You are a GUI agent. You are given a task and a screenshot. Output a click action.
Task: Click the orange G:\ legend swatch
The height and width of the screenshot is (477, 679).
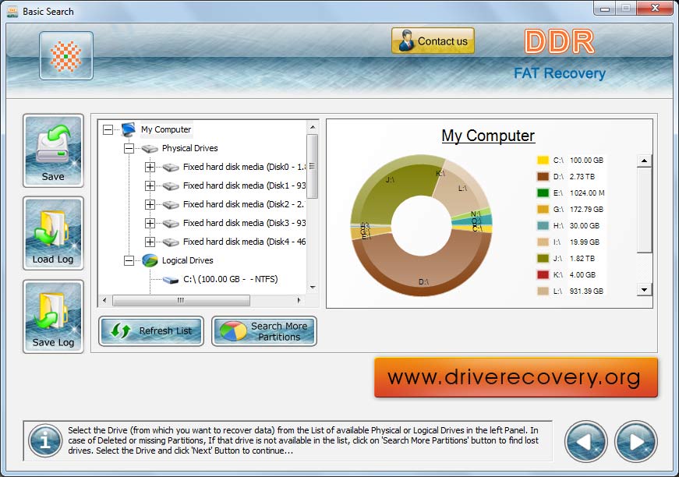pyautogui.click(x=543, y=210)
